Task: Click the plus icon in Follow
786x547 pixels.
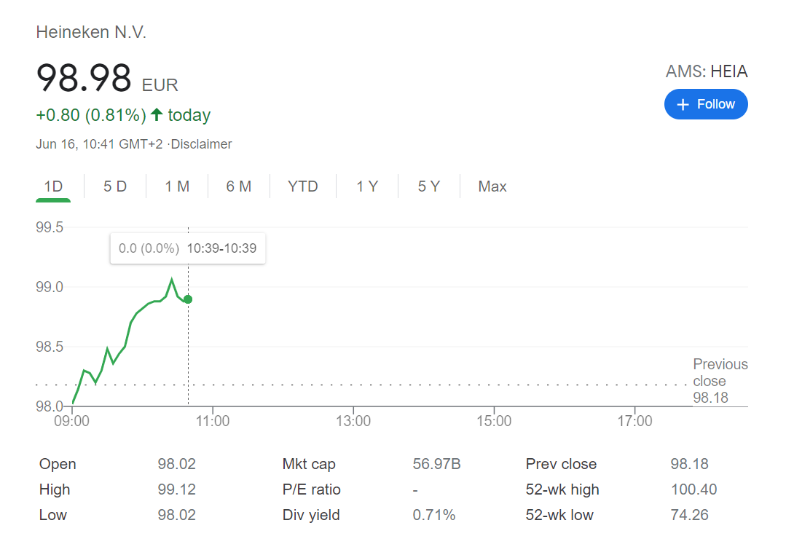Action: [x=683, y=105]
